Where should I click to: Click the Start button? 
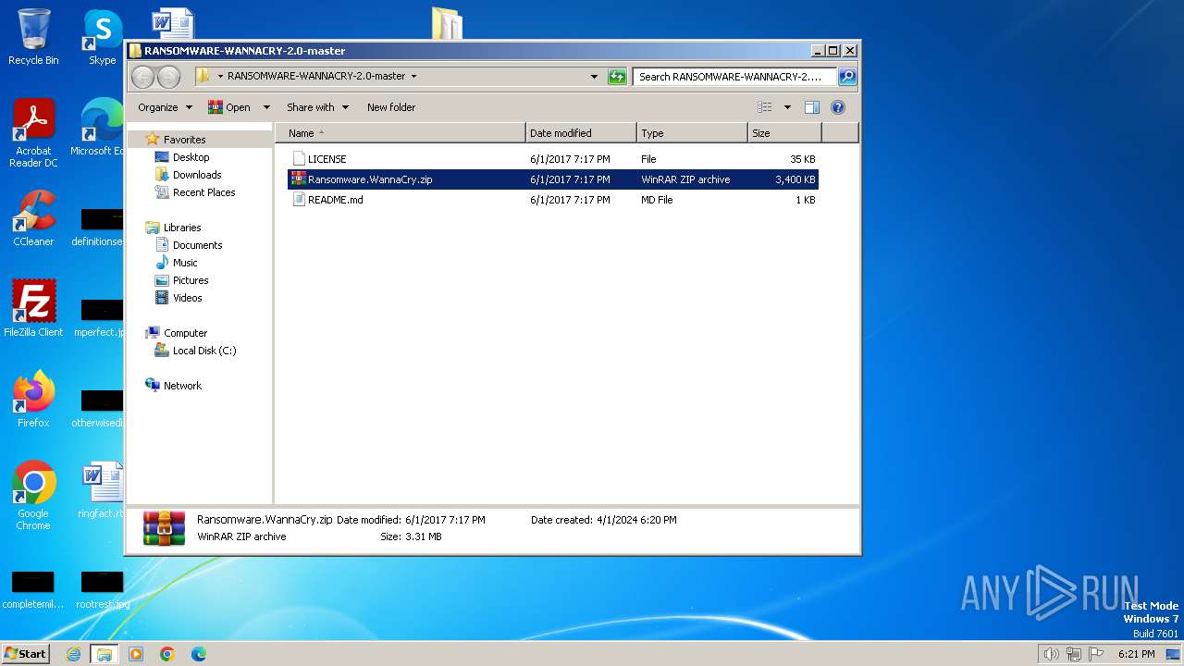(x=26, y=654)
